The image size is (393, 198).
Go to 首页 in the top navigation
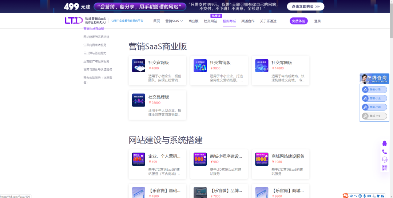coord(156,21)
